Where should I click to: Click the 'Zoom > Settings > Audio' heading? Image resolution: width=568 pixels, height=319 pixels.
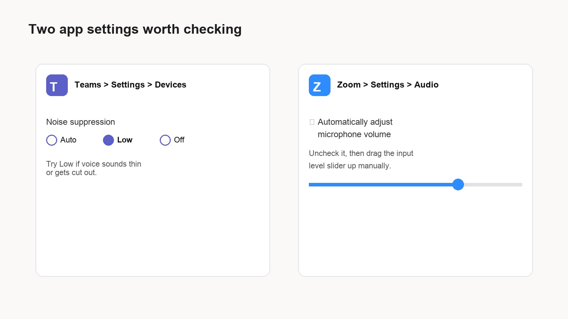coord(388,85)
